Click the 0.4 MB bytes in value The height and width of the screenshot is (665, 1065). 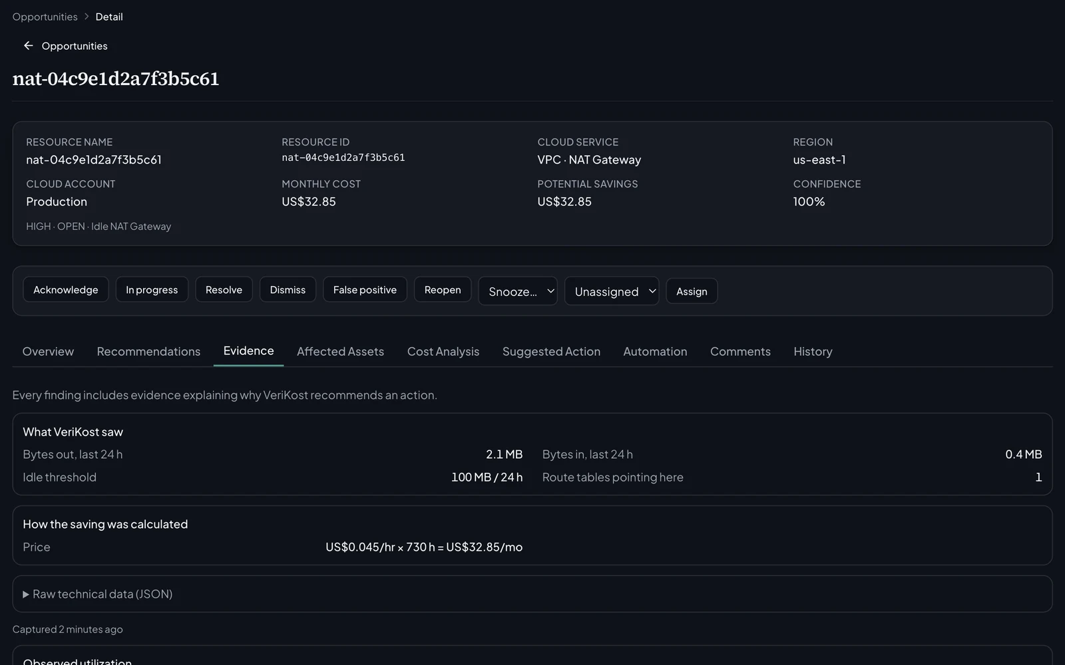tap(1023, 454)
